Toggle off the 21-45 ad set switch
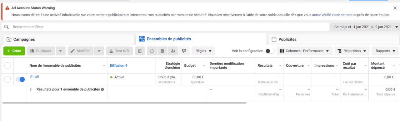 20,80
